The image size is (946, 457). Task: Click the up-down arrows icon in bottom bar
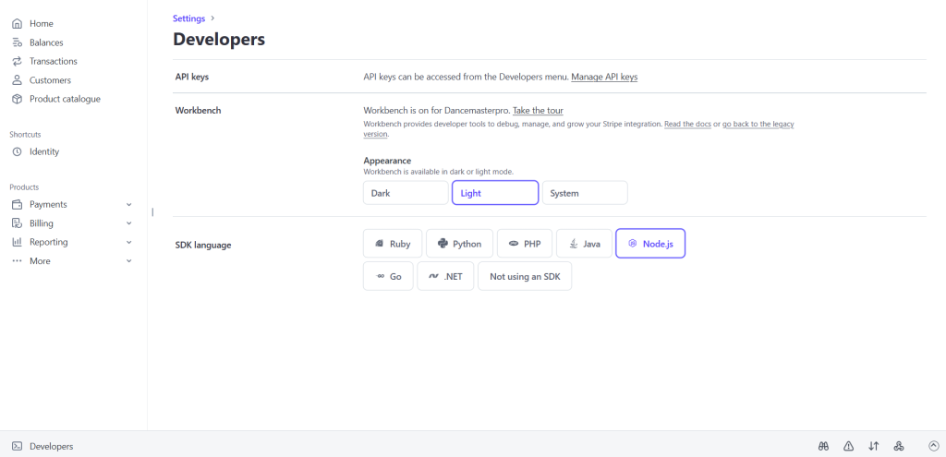click(873, 446)
